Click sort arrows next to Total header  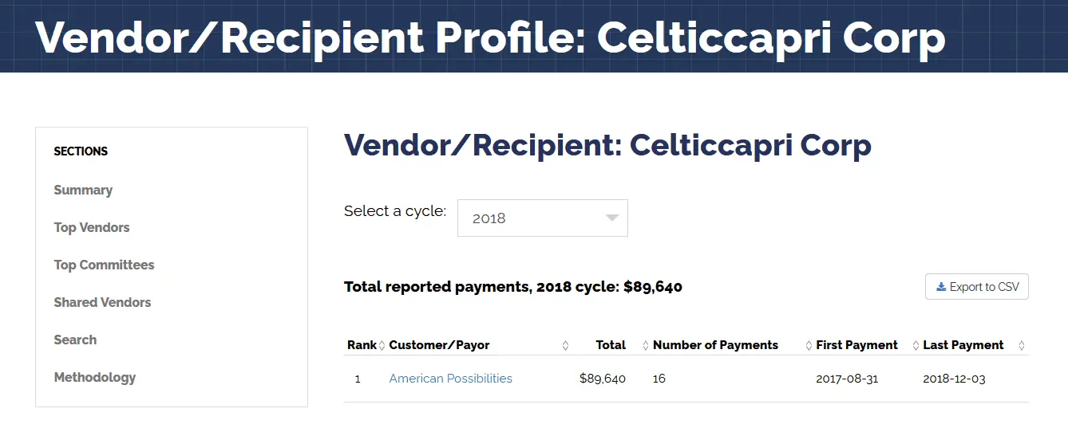point(645,345)
